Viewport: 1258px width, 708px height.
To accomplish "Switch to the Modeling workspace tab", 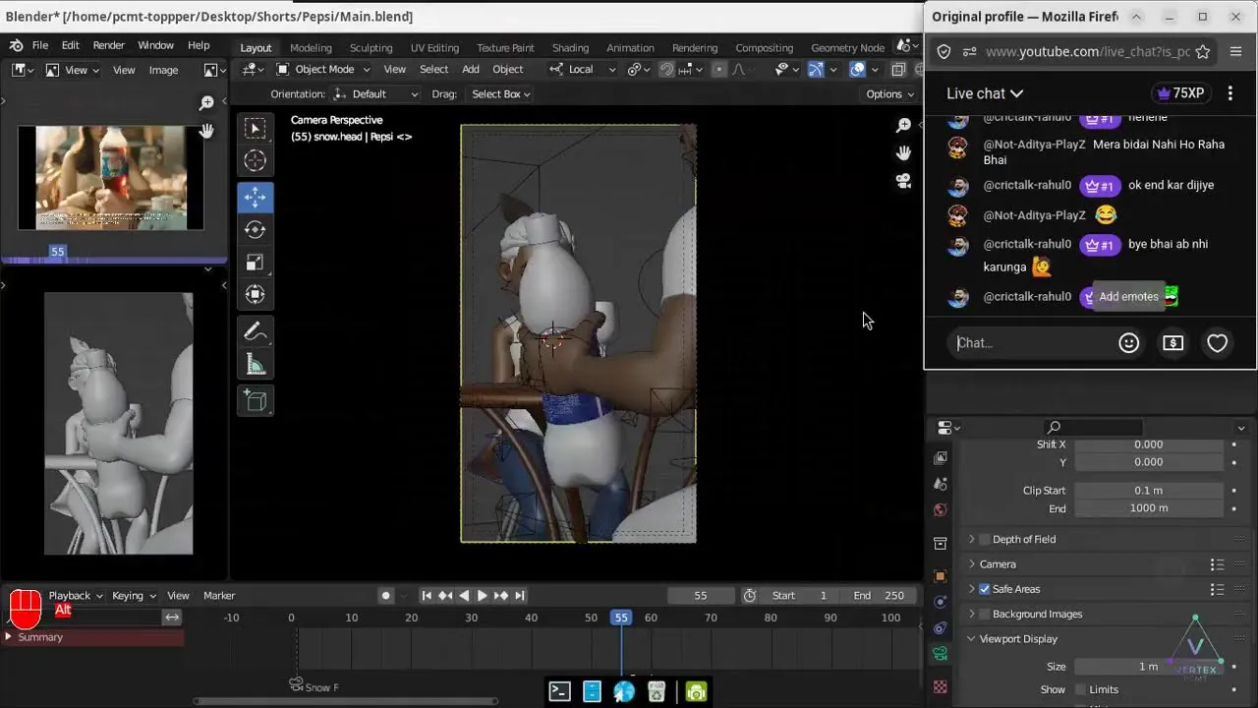I will [311, 47].
